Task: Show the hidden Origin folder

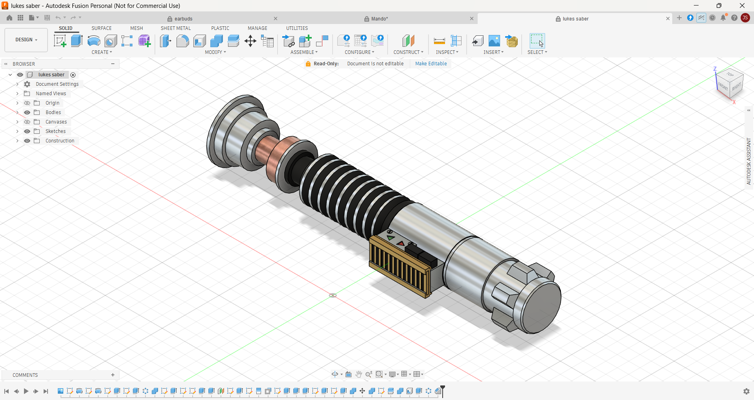Action: click(x=27, y=103)
